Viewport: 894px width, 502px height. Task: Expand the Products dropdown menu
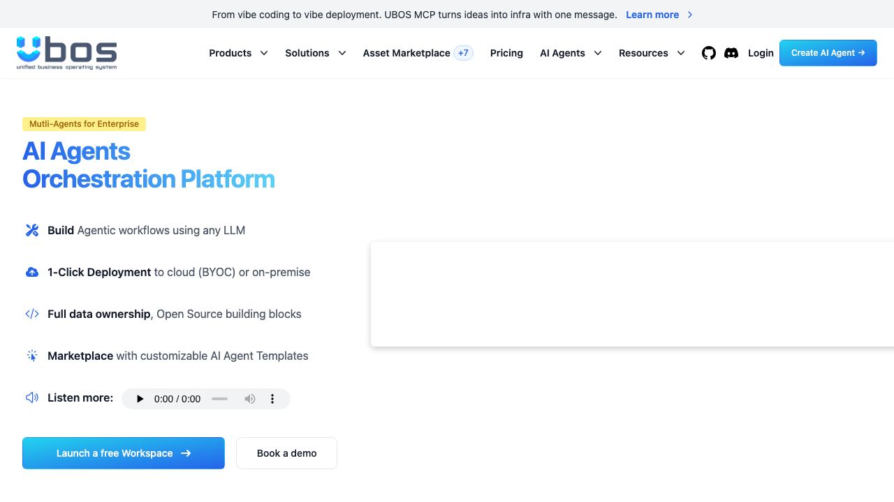[239, 53]
